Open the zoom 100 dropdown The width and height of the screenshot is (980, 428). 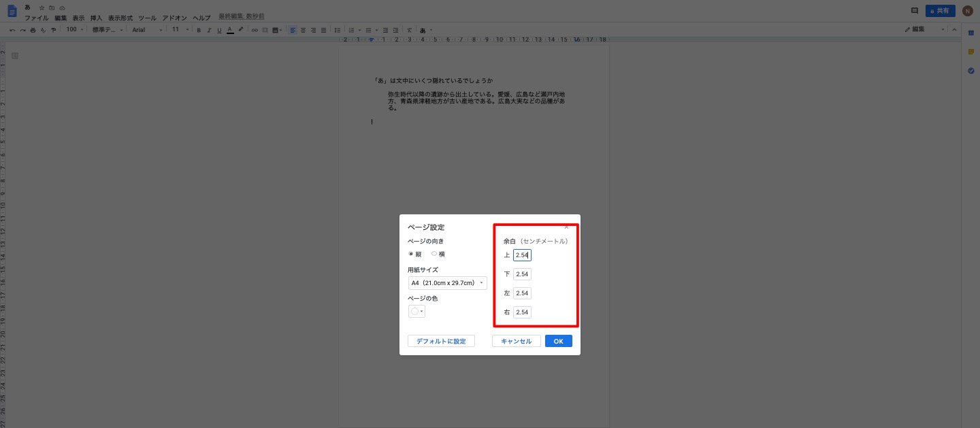(75, 30)
